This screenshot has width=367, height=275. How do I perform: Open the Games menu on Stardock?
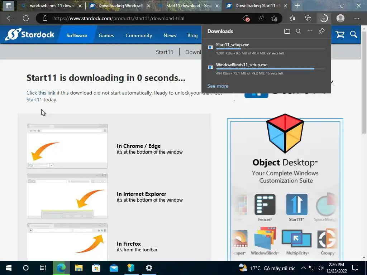coord(106,35)
